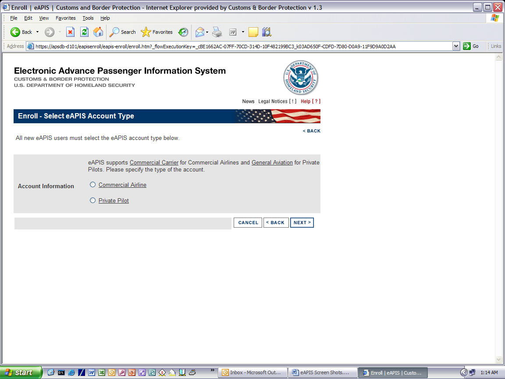
Task: Open the Tools menu
Action: tap(88, 18)
